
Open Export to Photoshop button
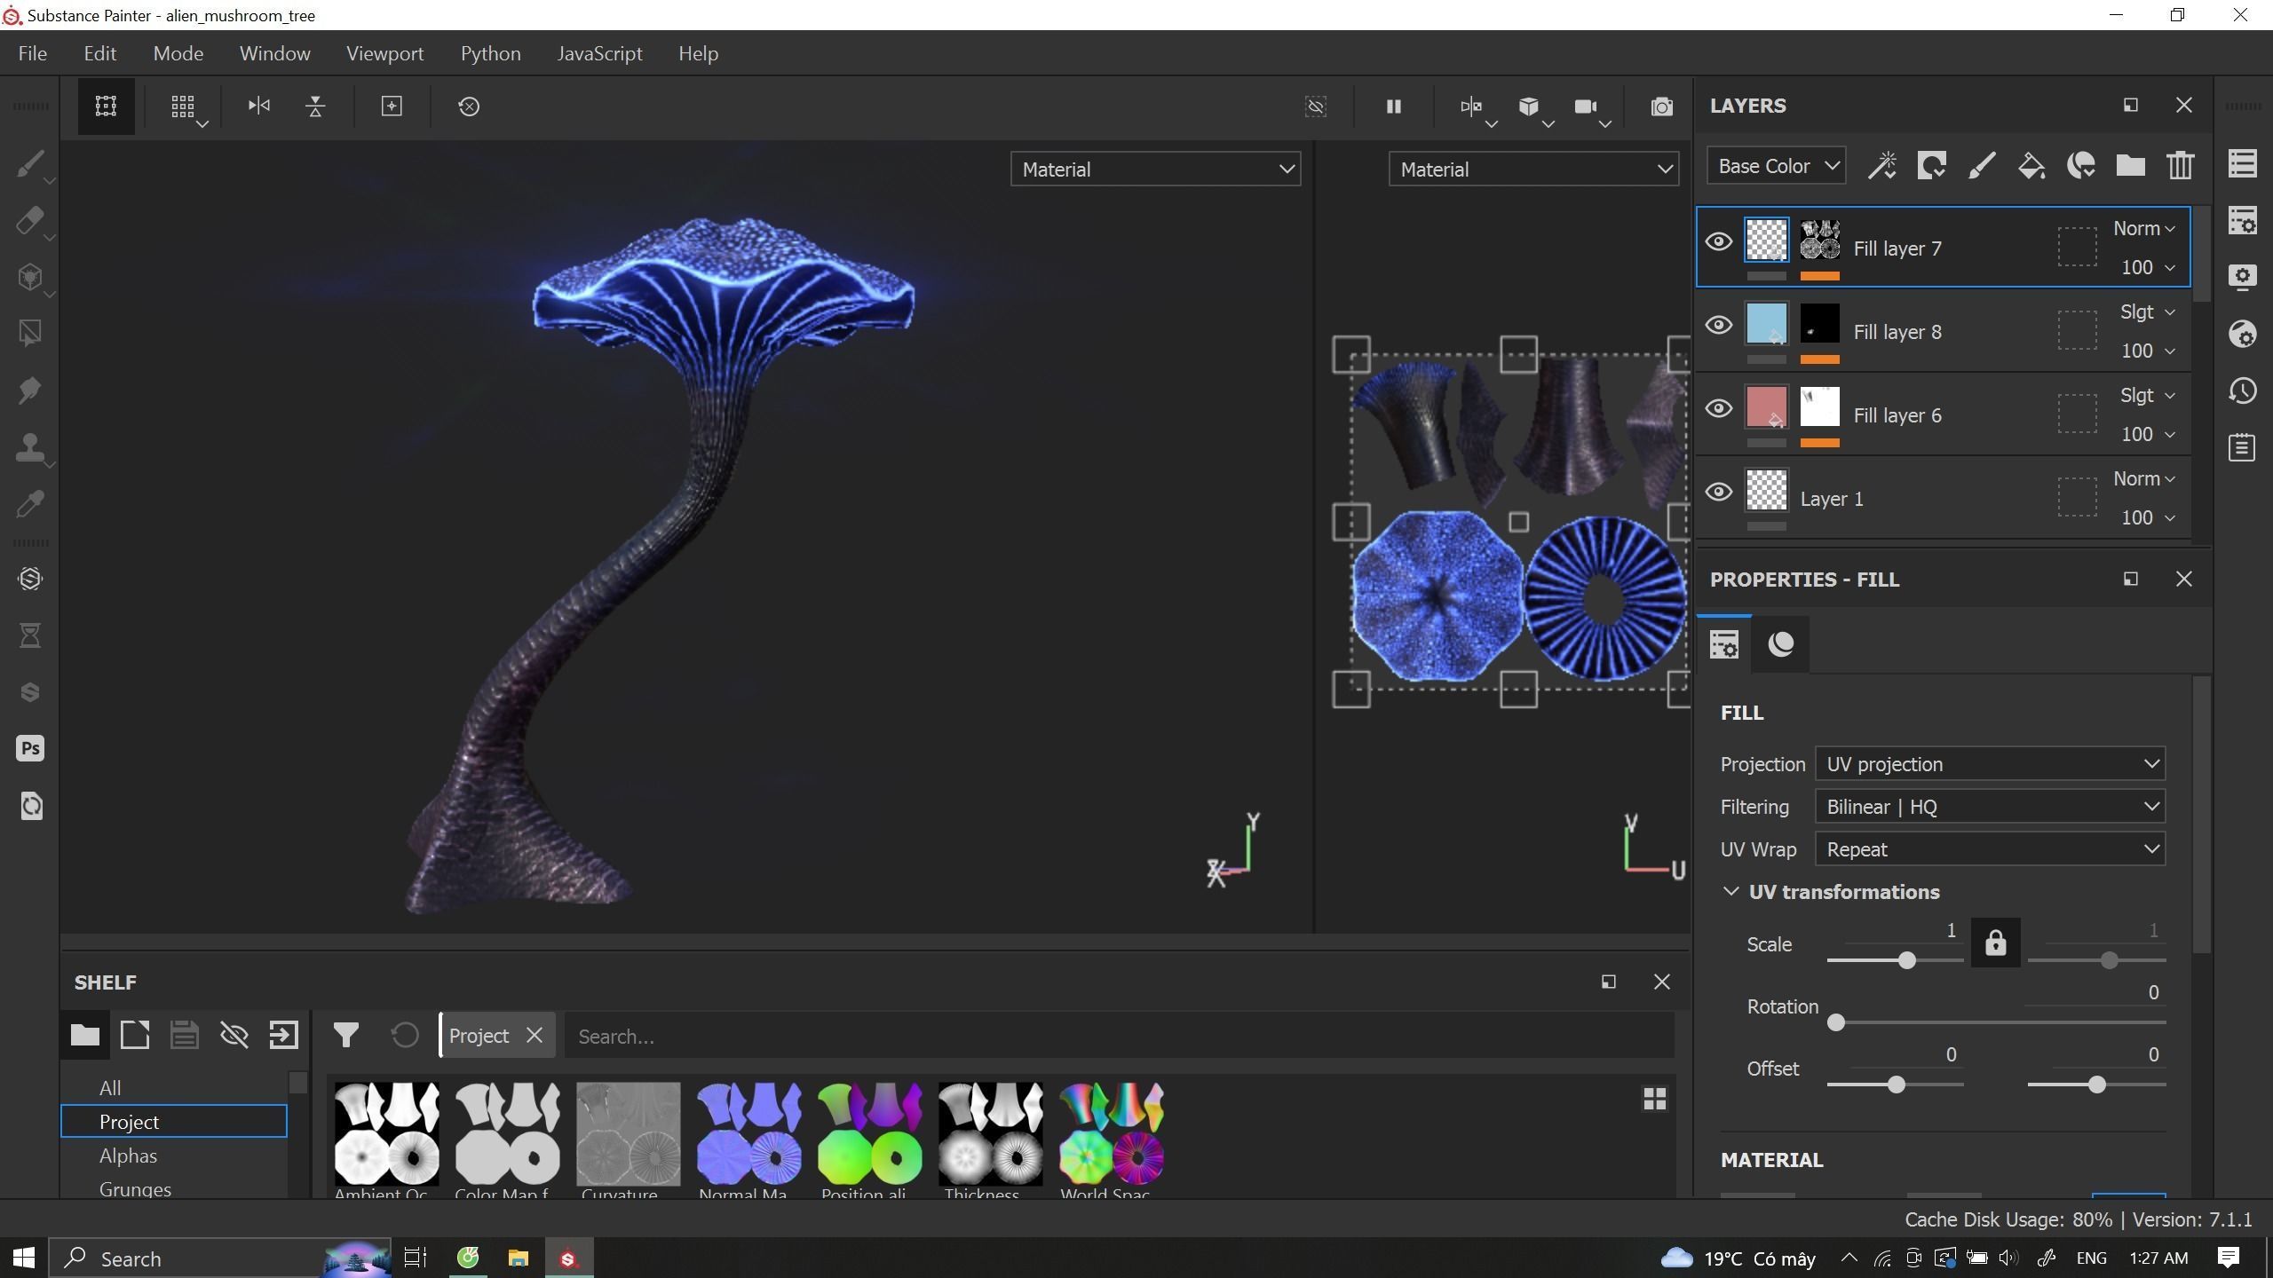point(30,749)
